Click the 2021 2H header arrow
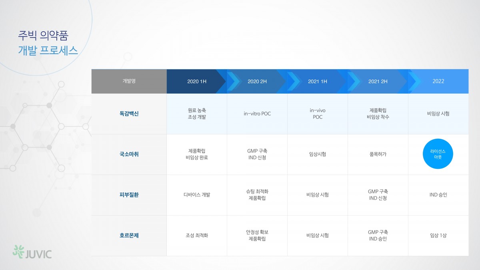Image resolution: width=480 pixels, height=270 pixels. pos(378,81)
